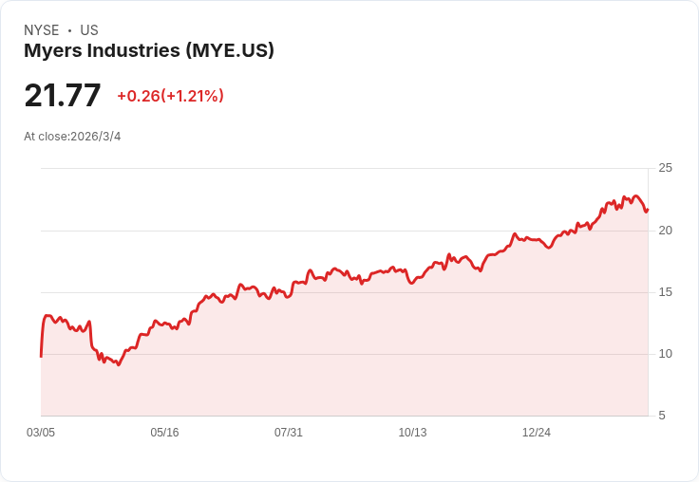Click the At close 2026/3/4 timestamp
This screenshot has width=699, height=482.
click(x=72, y=137)
